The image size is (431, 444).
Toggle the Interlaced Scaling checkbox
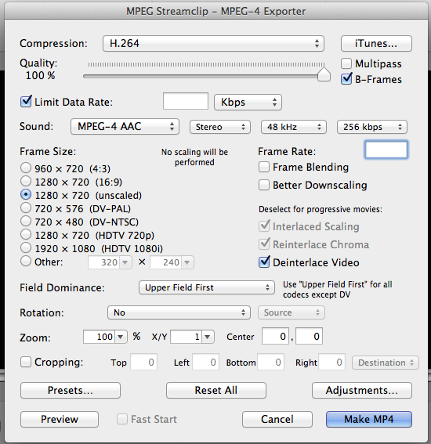click(x=264, y=226)
